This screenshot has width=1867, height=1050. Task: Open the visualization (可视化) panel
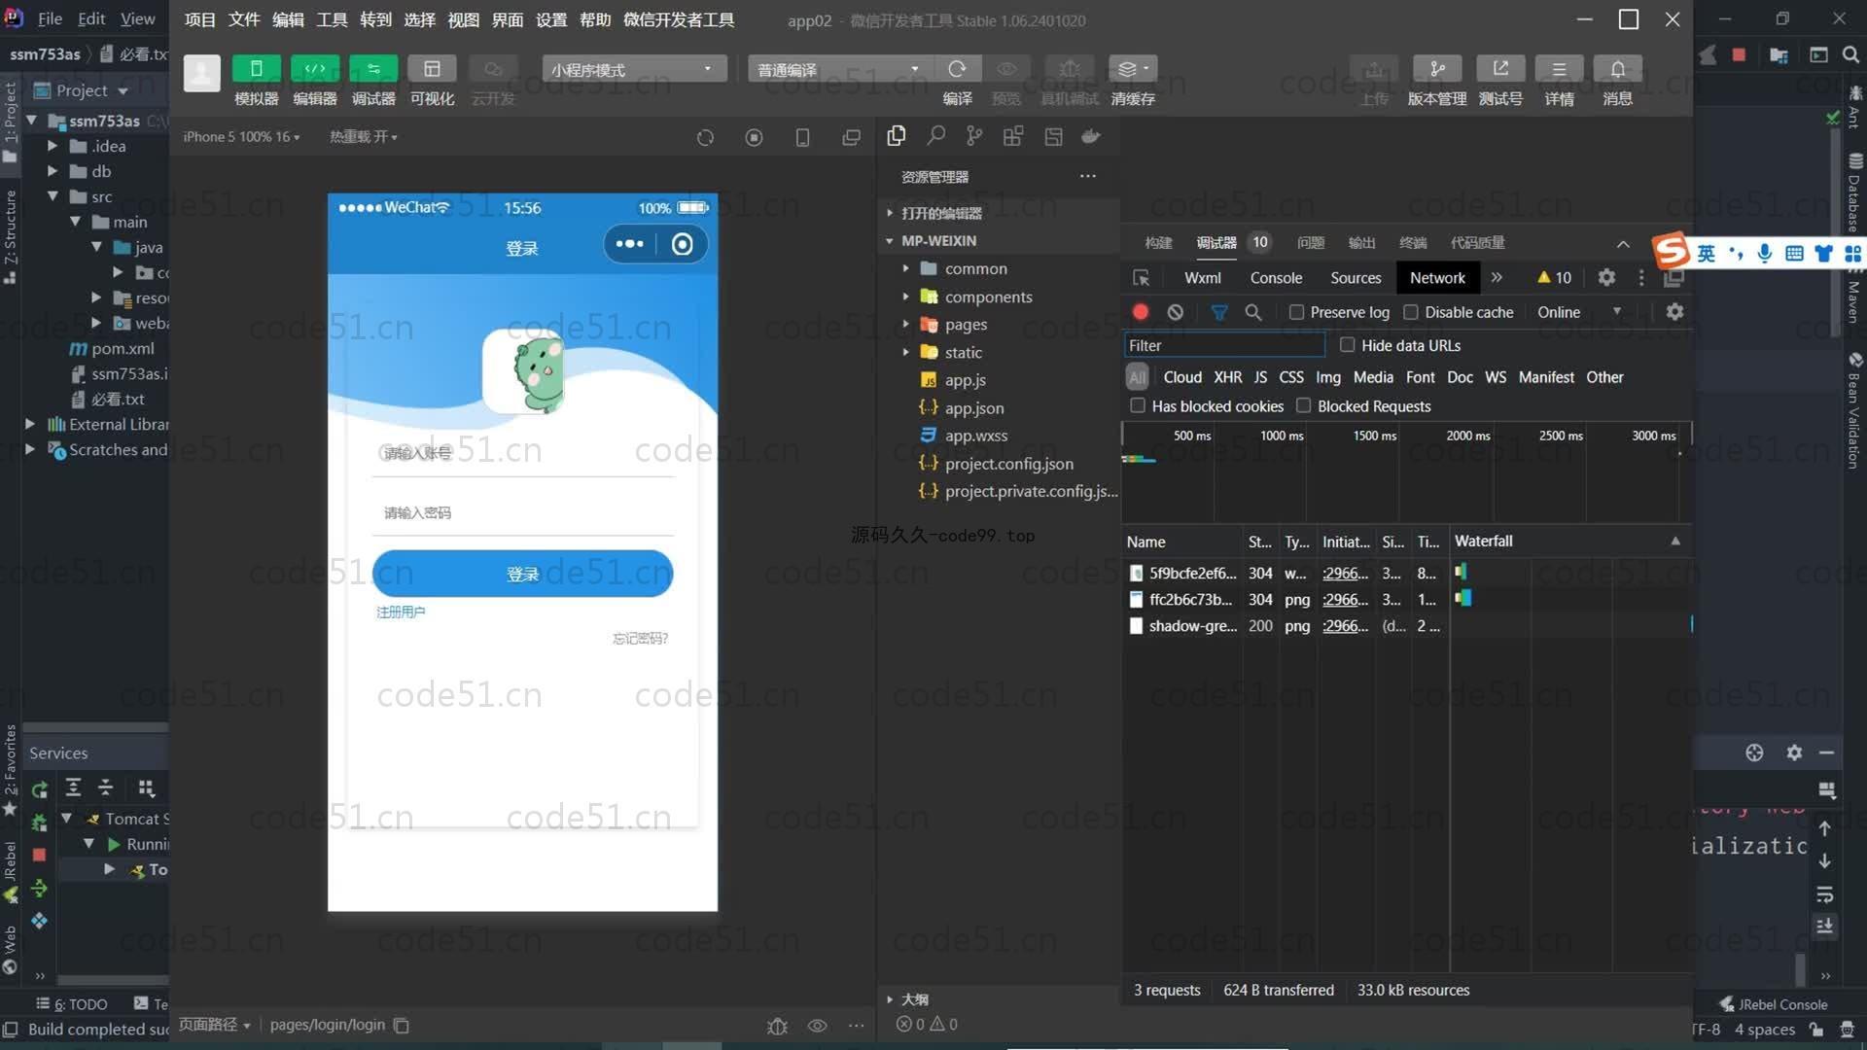pos(432,69)
